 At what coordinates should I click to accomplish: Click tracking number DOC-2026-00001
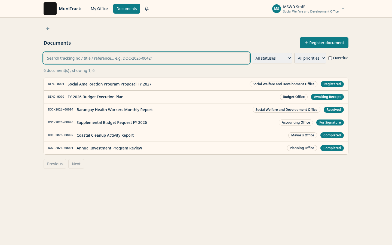click(x=61, y=148)
